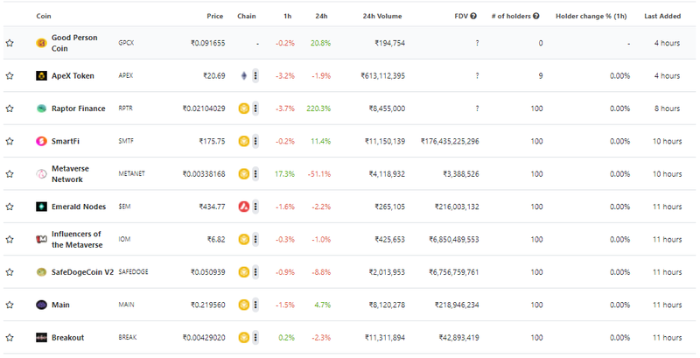
Task: Click the Metaverse Network coin logo
Action: click(41, 173)
